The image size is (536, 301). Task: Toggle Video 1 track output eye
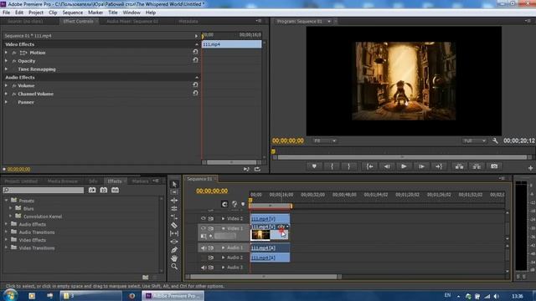(204, 228)
